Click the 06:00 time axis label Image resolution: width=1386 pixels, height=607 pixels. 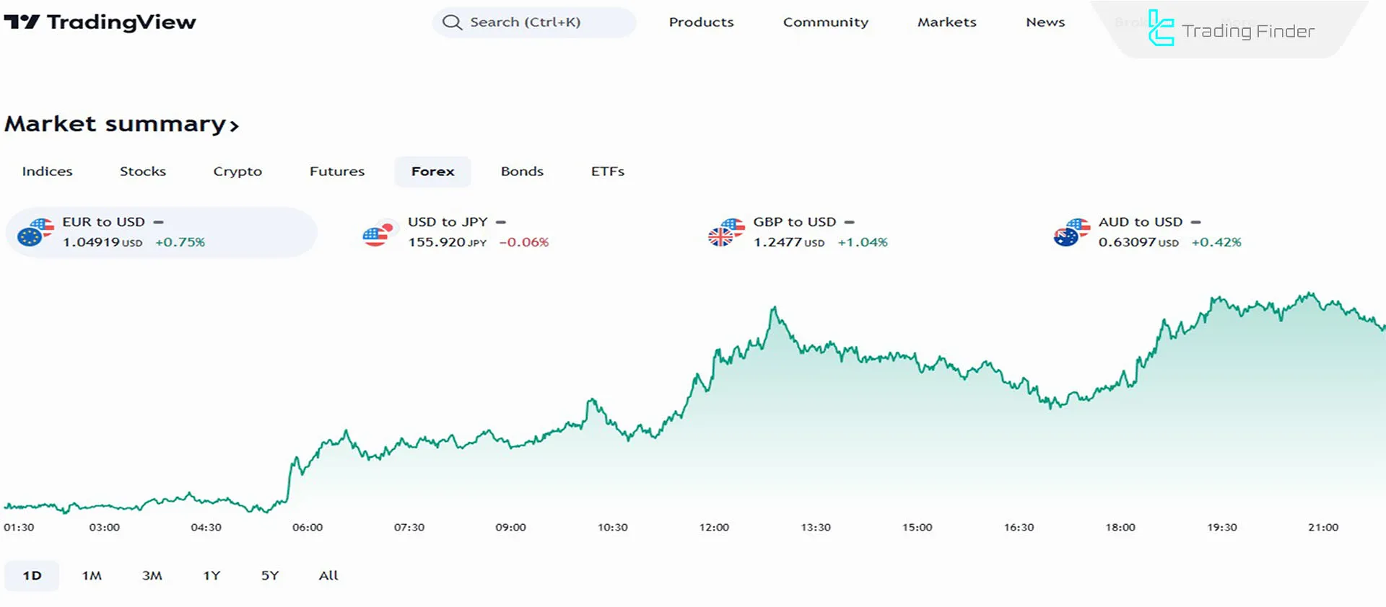[308, 528]
